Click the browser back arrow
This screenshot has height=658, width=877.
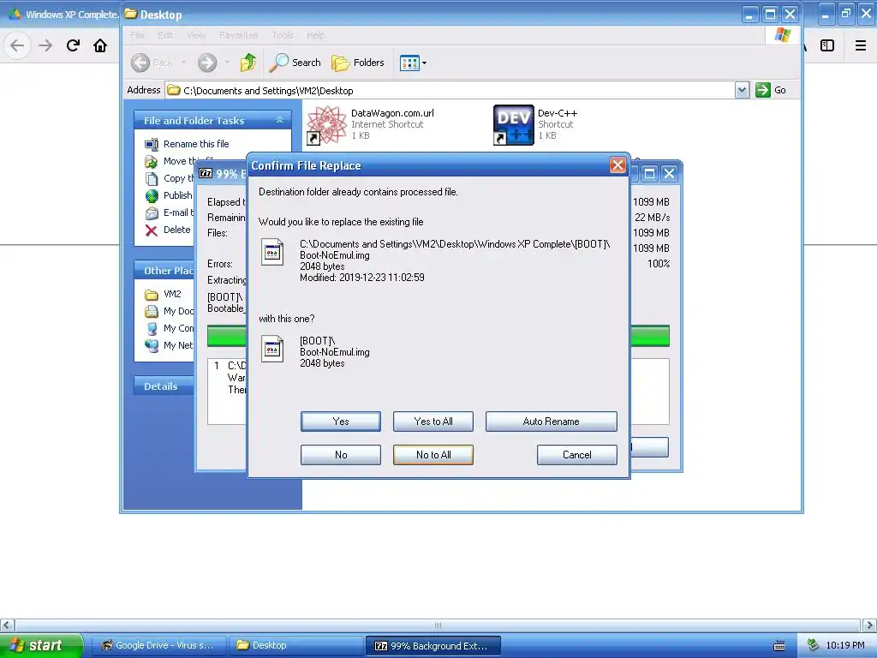[17, 45]
